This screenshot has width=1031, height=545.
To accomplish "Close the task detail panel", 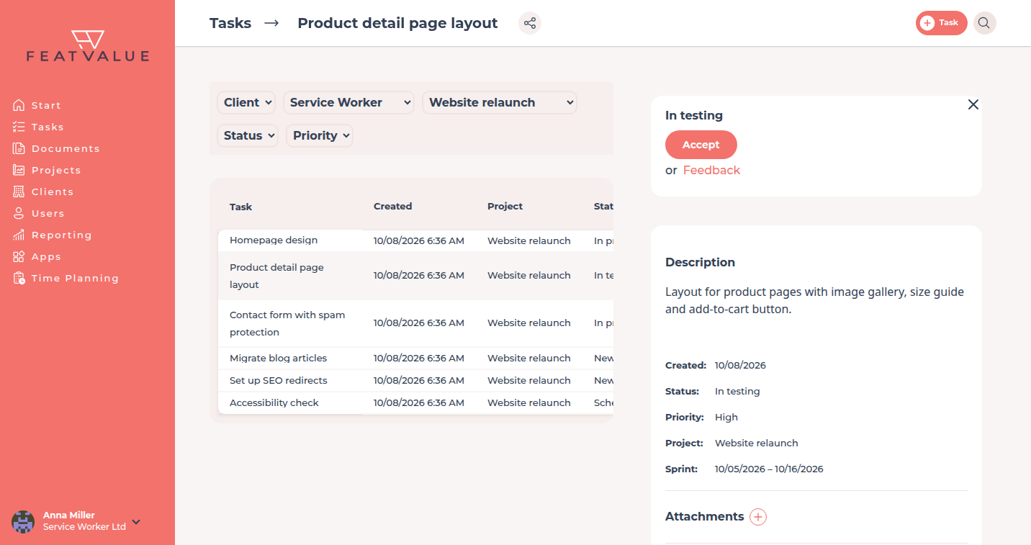I will pyautogui.click(x=973, y=104).
